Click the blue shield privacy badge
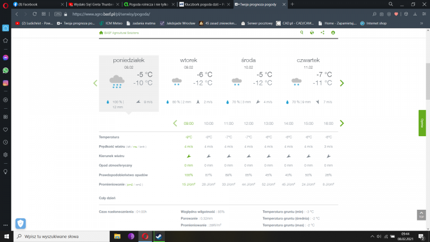Viewport: 430px width, 242px height. coord(20,223)
